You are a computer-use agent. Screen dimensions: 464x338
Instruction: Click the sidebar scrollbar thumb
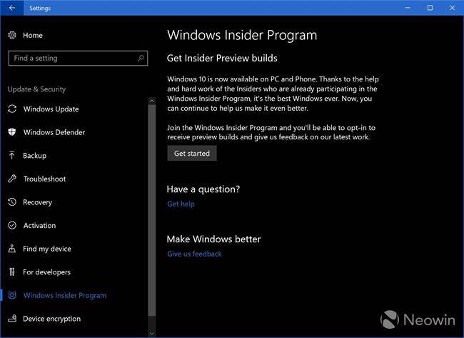pyautogui.click(x=152, y=210)
